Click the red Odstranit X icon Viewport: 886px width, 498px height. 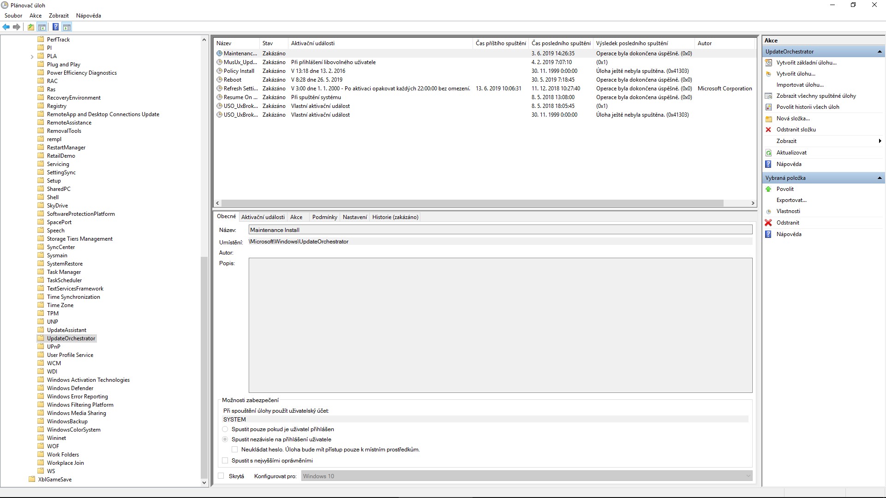pyautogui.click(x=768, y=223)
